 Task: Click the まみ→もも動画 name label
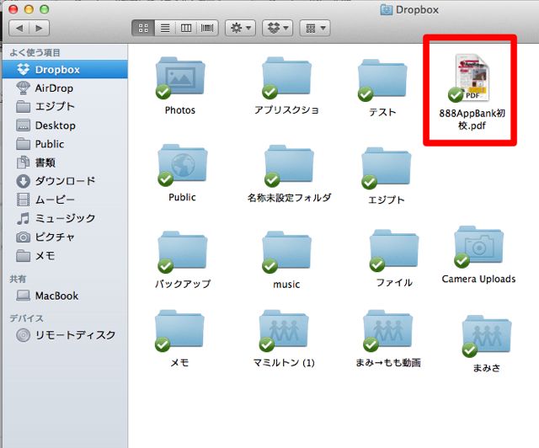[388, 363]
